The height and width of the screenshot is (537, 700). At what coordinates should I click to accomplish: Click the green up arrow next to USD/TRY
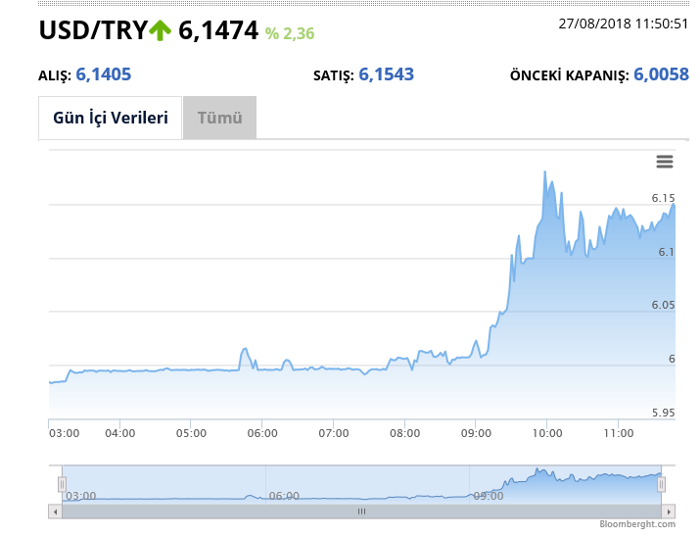tap(160, 30)
